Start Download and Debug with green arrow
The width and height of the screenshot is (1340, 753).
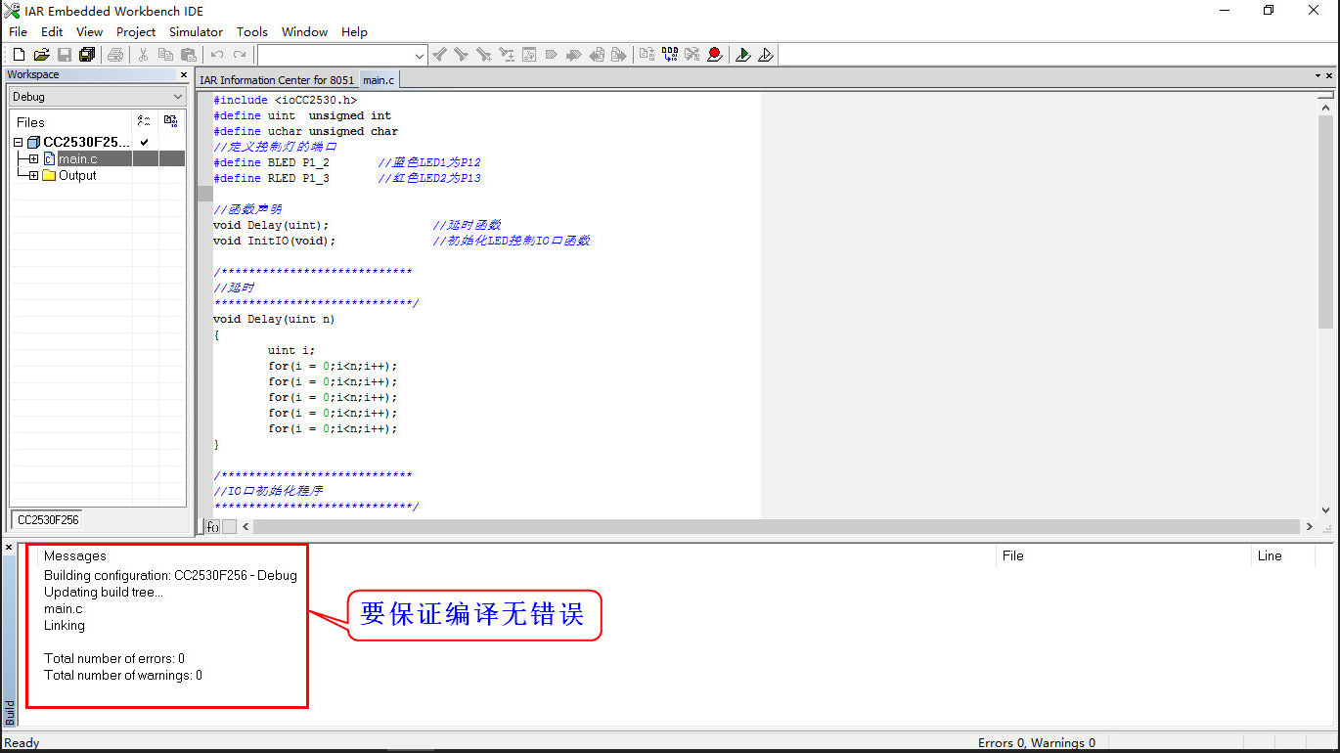(x=743, y=55)
